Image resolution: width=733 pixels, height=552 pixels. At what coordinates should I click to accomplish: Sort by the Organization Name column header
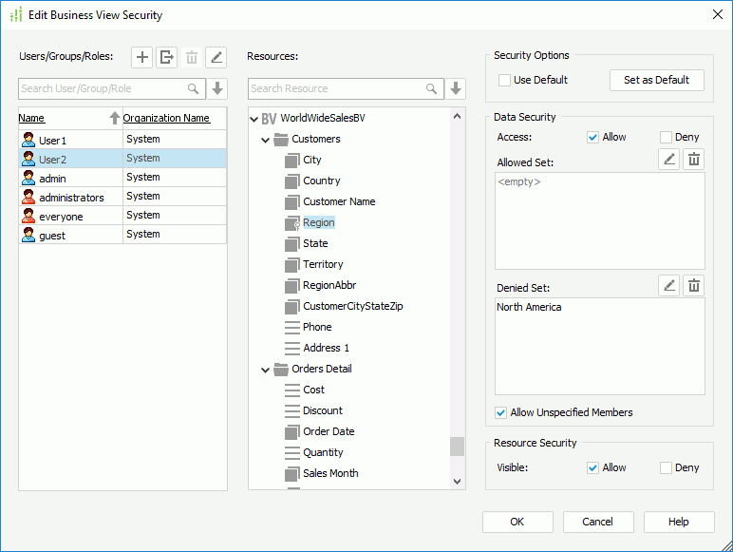click(166, 119)
